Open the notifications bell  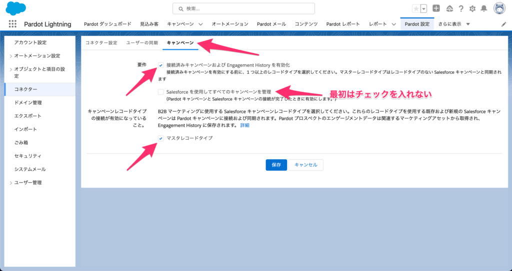(484, 9)
